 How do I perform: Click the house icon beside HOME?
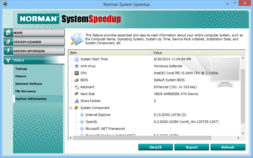pos(8,33)
